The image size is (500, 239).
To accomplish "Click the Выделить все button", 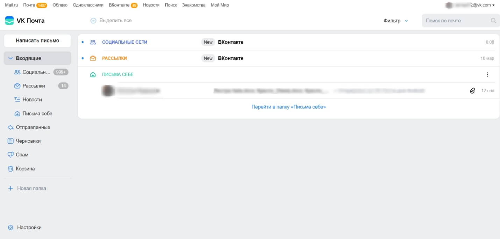I will pos(111,21).
